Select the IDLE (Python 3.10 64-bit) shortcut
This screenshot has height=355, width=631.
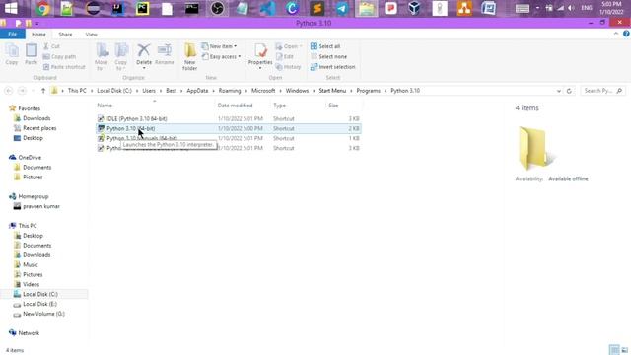pyautogui.click(x=228, y=118)
